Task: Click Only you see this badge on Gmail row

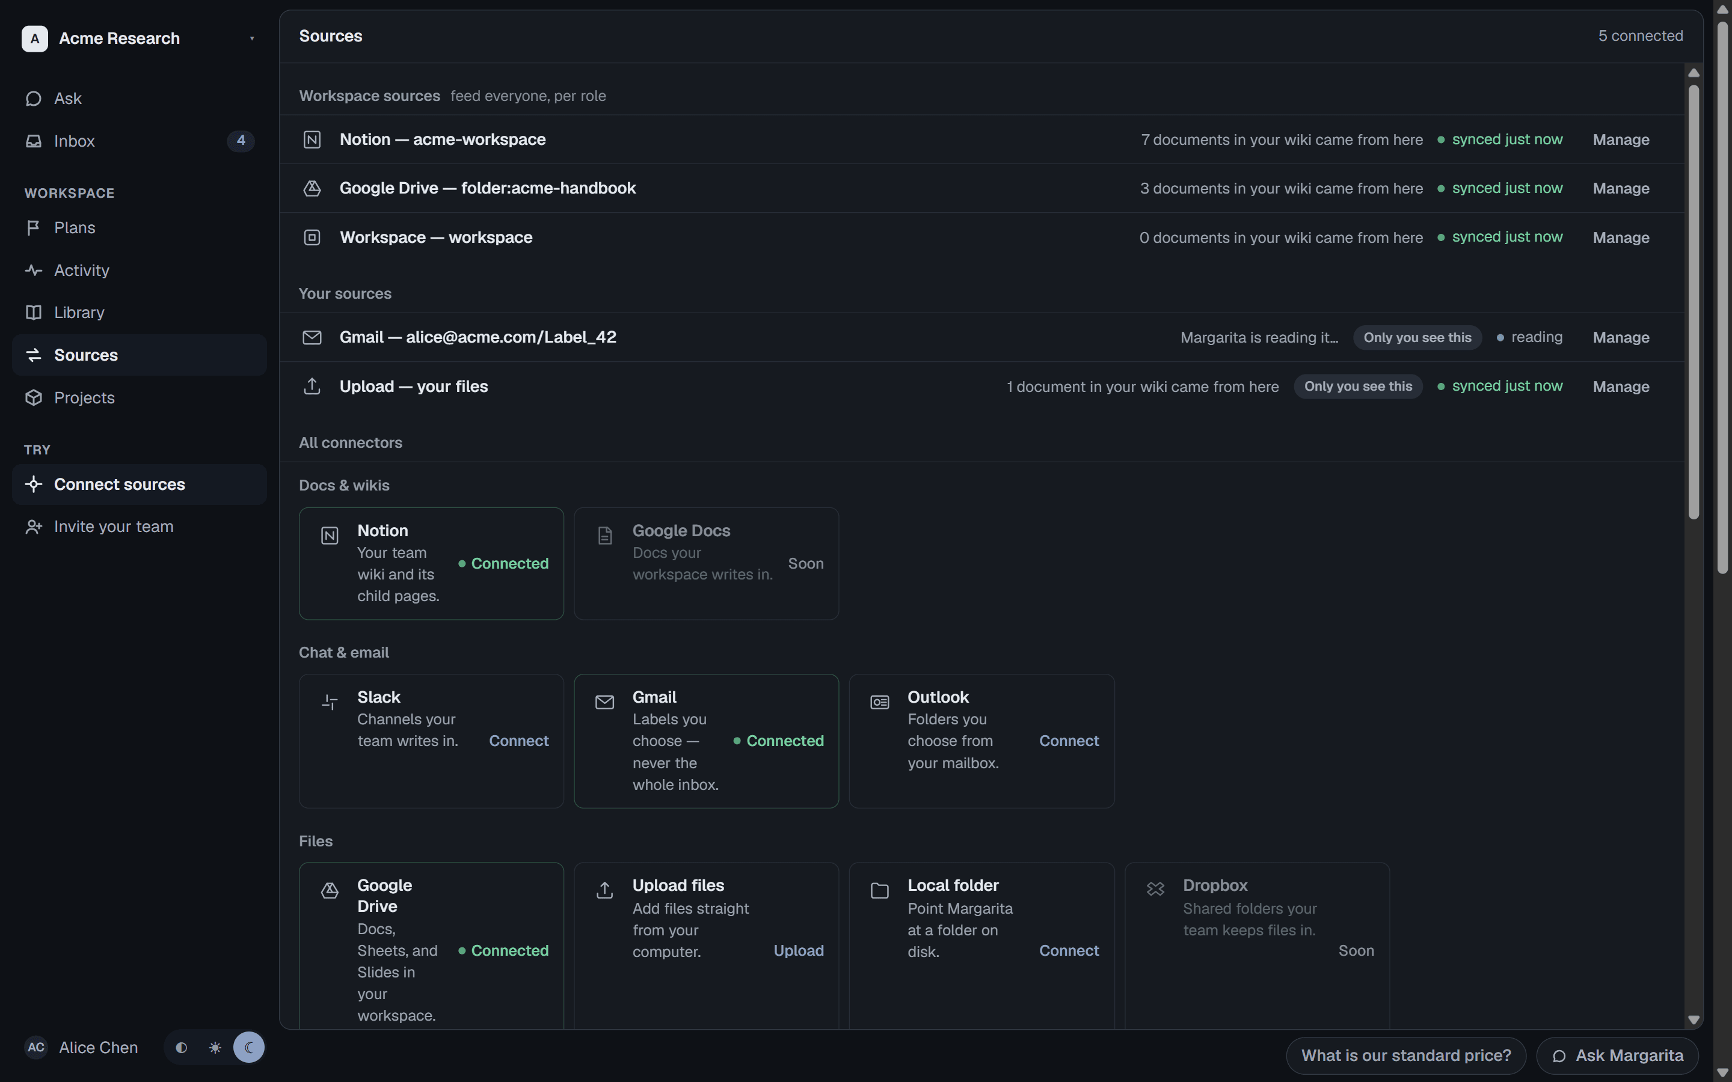Action: coord(1417,337)
